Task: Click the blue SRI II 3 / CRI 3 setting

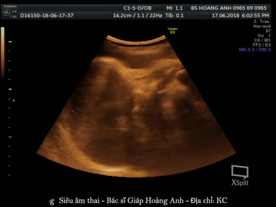Action: (x=254, y=50)
